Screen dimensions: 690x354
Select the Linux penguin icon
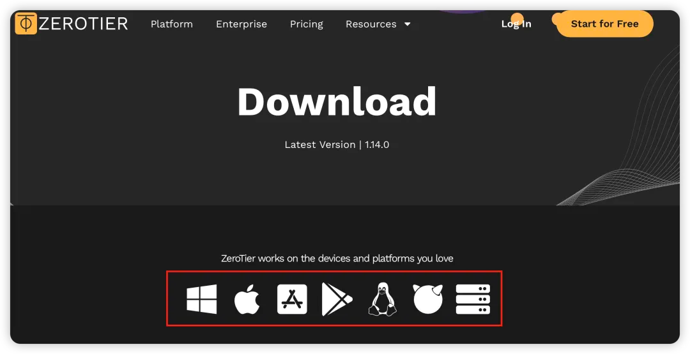pyautogui.click(x=383, y=299)
